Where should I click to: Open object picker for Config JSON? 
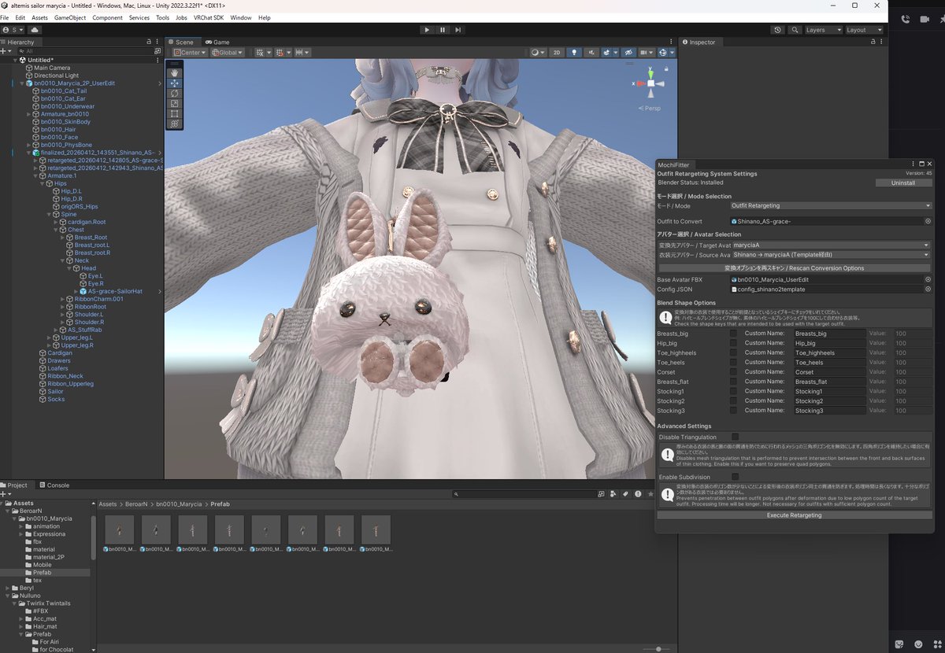click(928, 290)
